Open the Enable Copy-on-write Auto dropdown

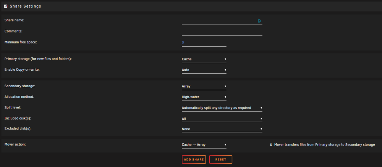204,70
